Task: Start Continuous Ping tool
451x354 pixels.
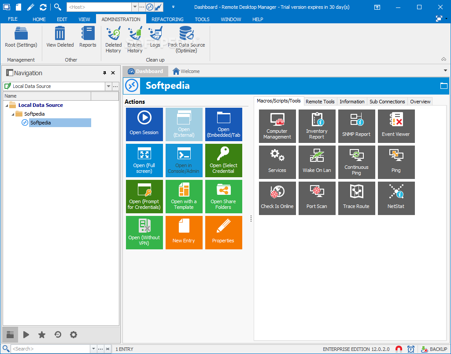Action: (357, 162)
